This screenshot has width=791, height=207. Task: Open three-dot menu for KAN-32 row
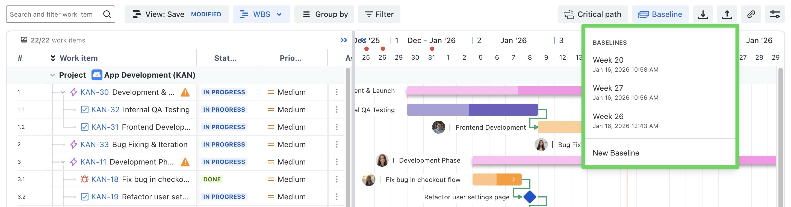tap(337, 109)
